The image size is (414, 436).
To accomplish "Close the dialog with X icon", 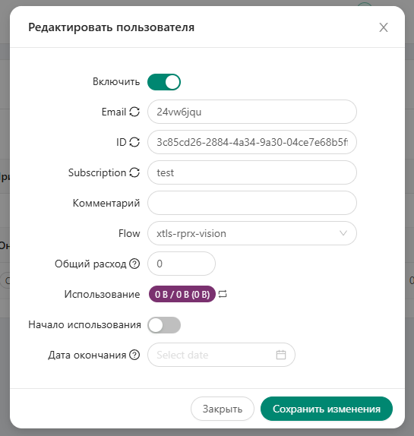I will tap(384, 27).
